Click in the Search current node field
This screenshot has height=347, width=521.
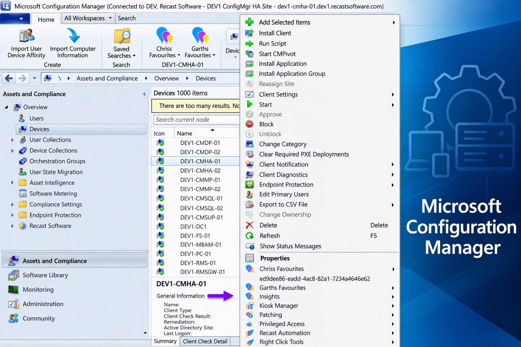[x=196, y=120]
